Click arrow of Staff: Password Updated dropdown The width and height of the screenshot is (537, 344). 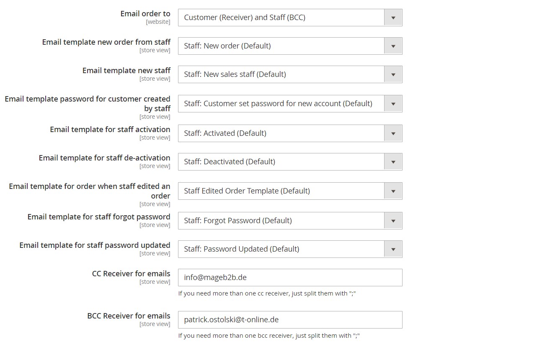[x=393, y=249]
